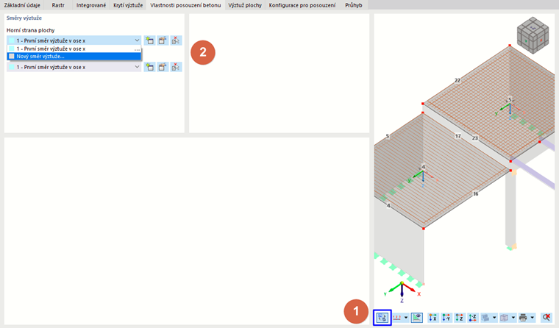Click the global XYZ axis triad
Viewport: 559px width, 328px height.
coord(403,292)
